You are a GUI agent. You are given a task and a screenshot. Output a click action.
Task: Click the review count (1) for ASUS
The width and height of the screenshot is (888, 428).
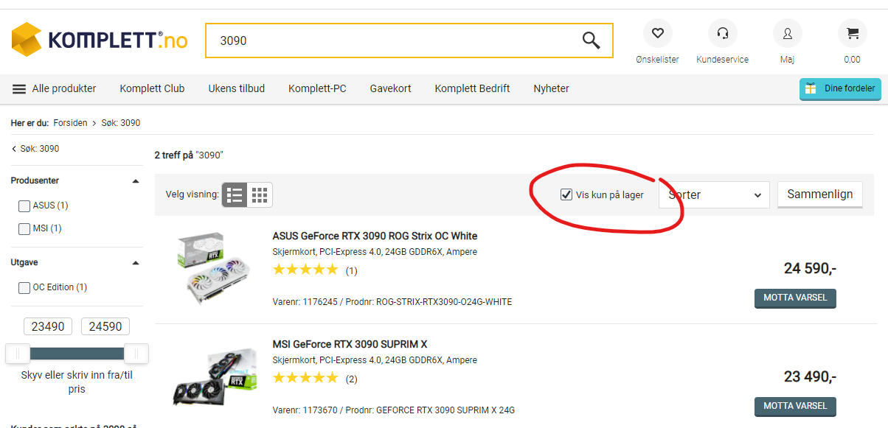pos(351,271)
